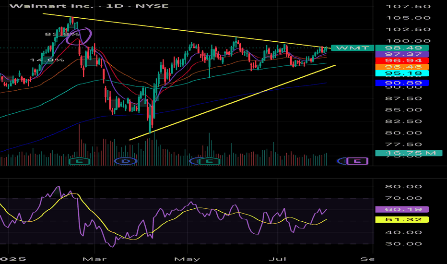Click the RSI 30.00 scale label
Image resolution: width=447 pixels, height=264 pixels.
[403, 244]
